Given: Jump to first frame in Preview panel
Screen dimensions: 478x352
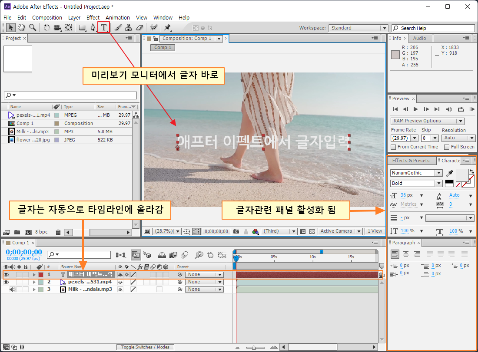Looking at the screenshot, I should pyautogui.click(x=395, y=109).
